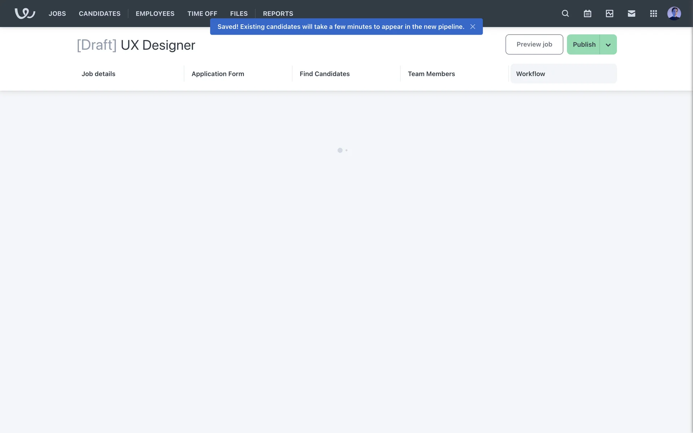Open Time Off in top navigation

point(202,13)
